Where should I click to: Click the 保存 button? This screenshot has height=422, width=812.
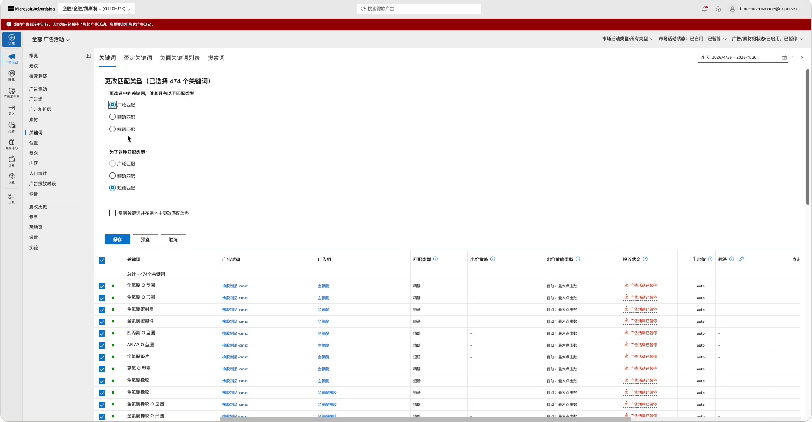(117, 239)
